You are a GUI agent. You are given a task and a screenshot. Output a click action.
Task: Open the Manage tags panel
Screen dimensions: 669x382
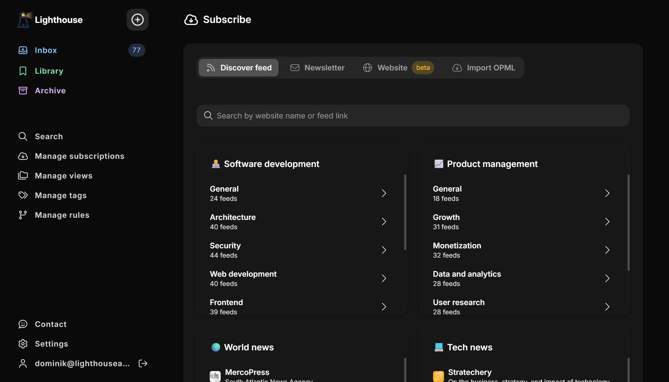coord(60,195)
